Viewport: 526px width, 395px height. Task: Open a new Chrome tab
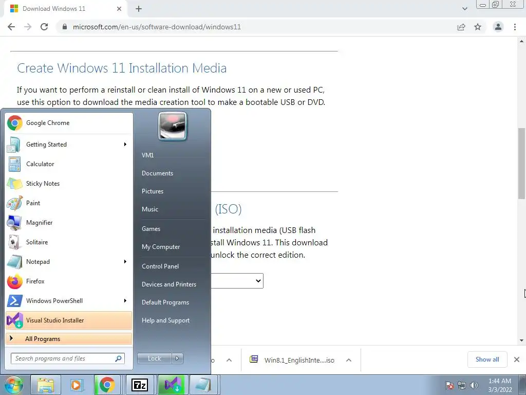(139, 9)
